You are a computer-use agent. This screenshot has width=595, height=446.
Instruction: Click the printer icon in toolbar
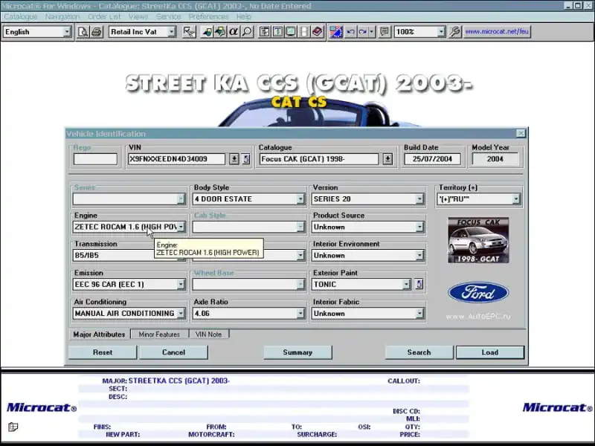tap(97, 32)
